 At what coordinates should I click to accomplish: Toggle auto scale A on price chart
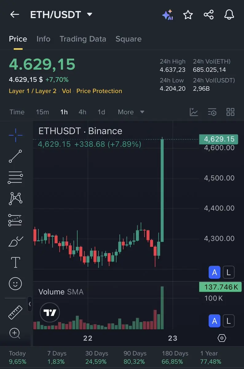[x=214, y=272]
